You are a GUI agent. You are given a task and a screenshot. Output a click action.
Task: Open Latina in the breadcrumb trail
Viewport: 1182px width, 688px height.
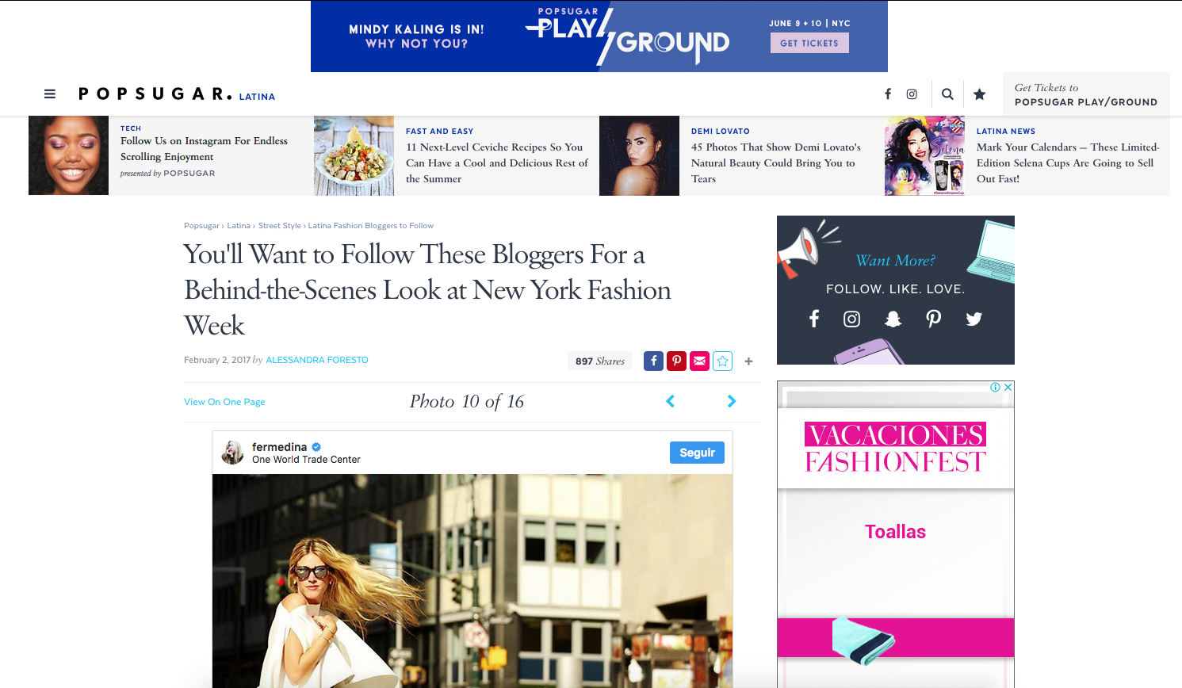coord(239,226)
